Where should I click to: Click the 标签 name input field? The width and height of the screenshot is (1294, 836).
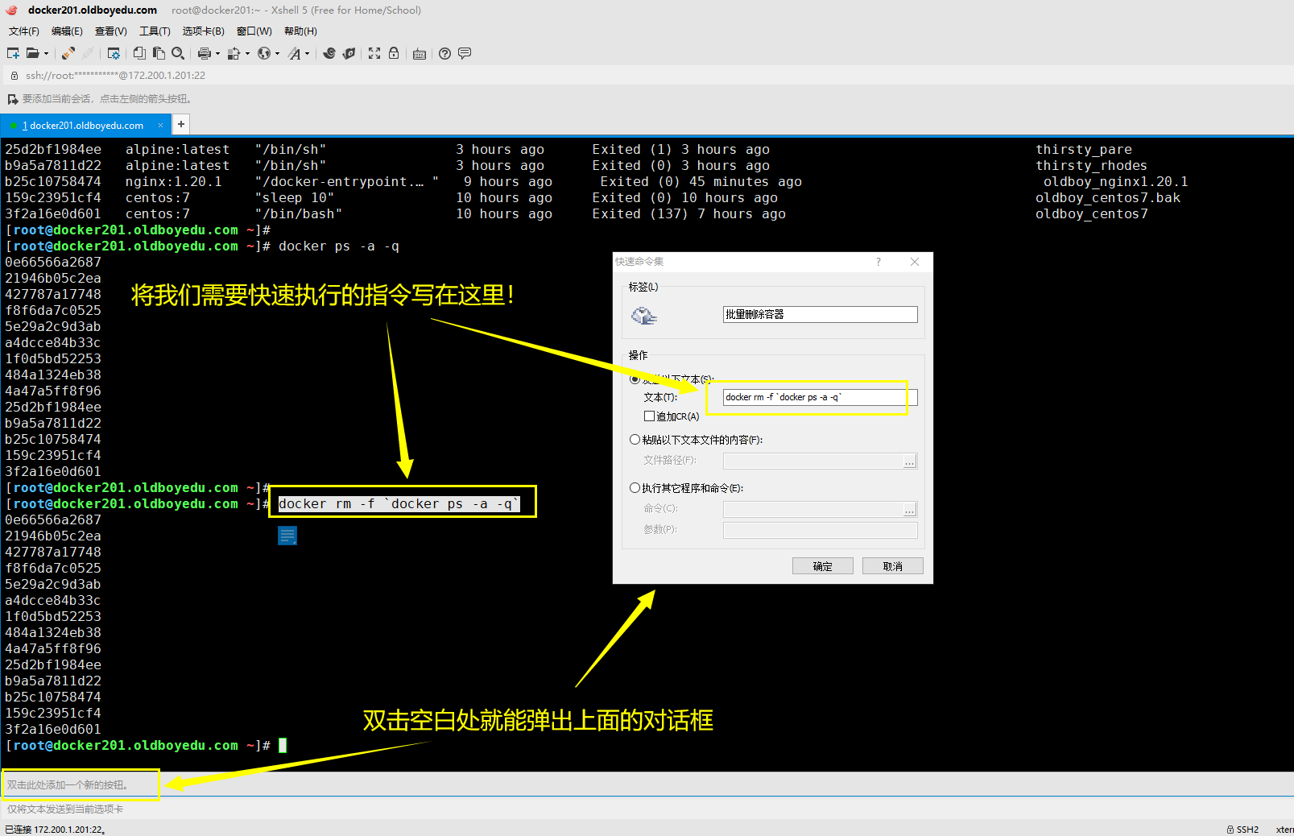pyautogui.click(x=820, y=314)
